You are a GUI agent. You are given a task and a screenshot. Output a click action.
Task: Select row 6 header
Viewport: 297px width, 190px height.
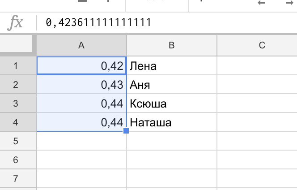pyautogui.click(x=18, y=160)
